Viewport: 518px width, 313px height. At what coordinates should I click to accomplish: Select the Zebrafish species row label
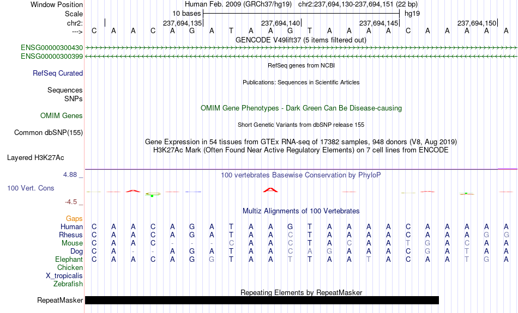(x=68, y=284)
